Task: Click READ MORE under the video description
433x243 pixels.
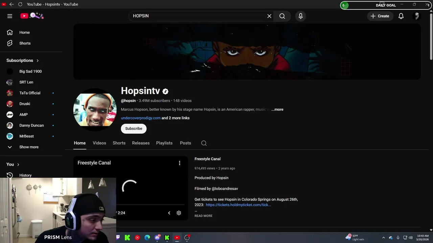Action: pos(203,216)
